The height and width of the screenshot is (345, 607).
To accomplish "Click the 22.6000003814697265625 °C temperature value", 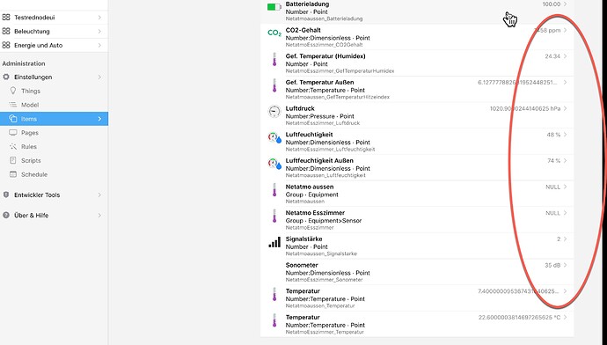I will (519, 317).
